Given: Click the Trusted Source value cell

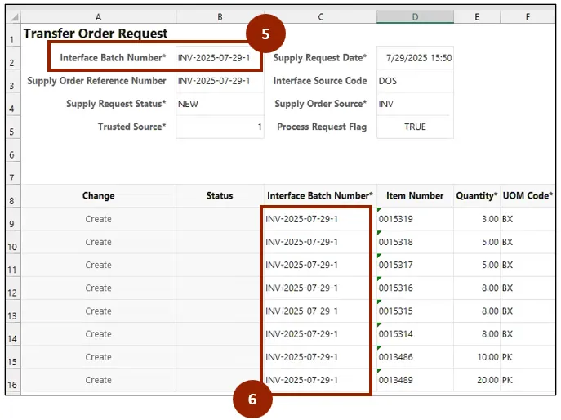Looking at the screenshot, I should (219, 127).
